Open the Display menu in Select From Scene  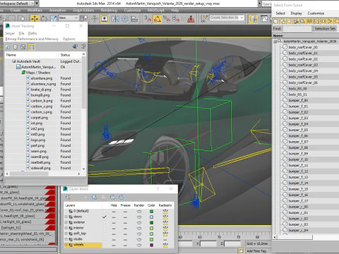click(296, 13)
